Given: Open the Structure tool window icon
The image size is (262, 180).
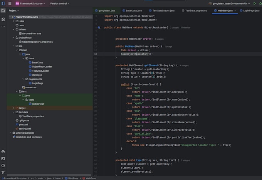Looking at the screenshot, I should click(x=3, y=19).
